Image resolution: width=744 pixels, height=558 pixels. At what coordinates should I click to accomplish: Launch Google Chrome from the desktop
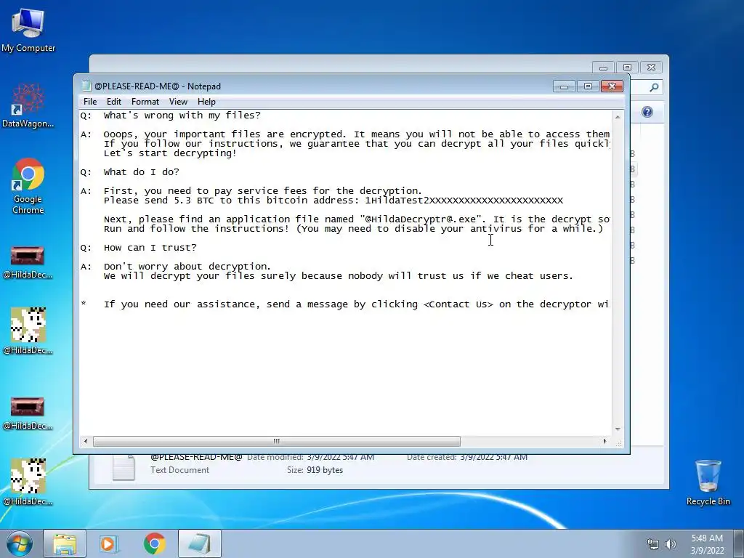28,185
